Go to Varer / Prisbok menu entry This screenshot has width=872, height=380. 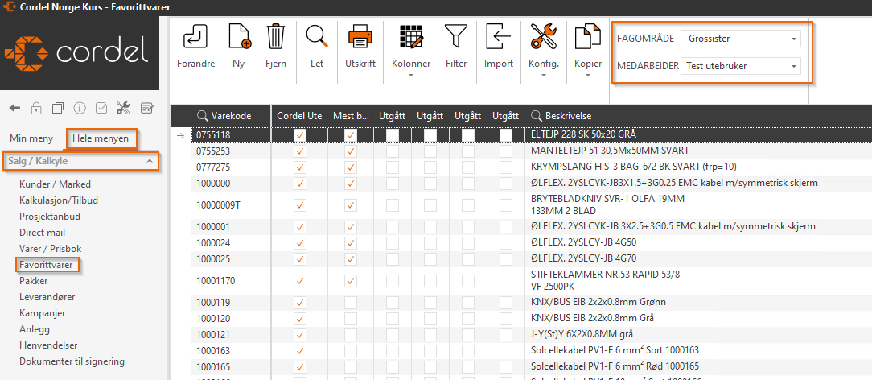tap(50, 249)
